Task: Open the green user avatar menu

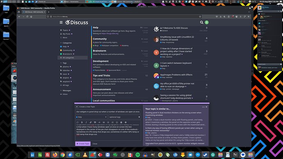Action: pos(207,23)
